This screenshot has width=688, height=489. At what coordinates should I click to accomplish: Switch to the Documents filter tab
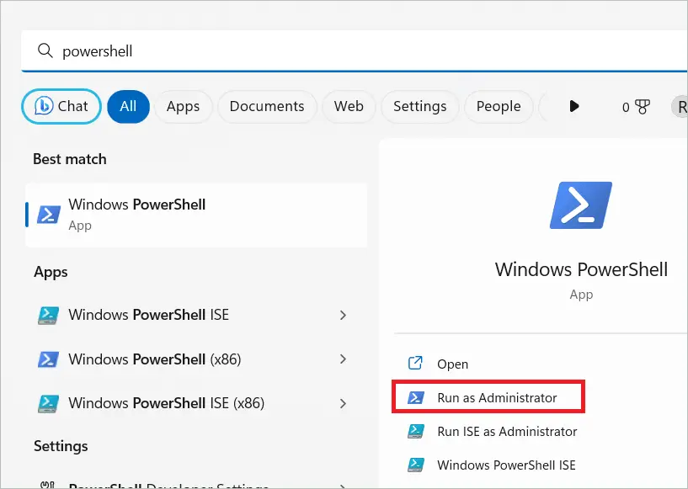[x=267, y=106]
